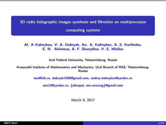Click the date 'March 9, 2017'
166x125 pixels.
tap(83, 100)
